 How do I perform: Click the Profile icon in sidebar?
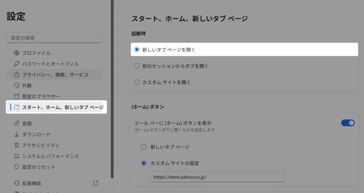16,53
